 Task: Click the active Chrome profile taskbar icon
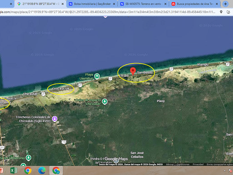coord(56,170)
